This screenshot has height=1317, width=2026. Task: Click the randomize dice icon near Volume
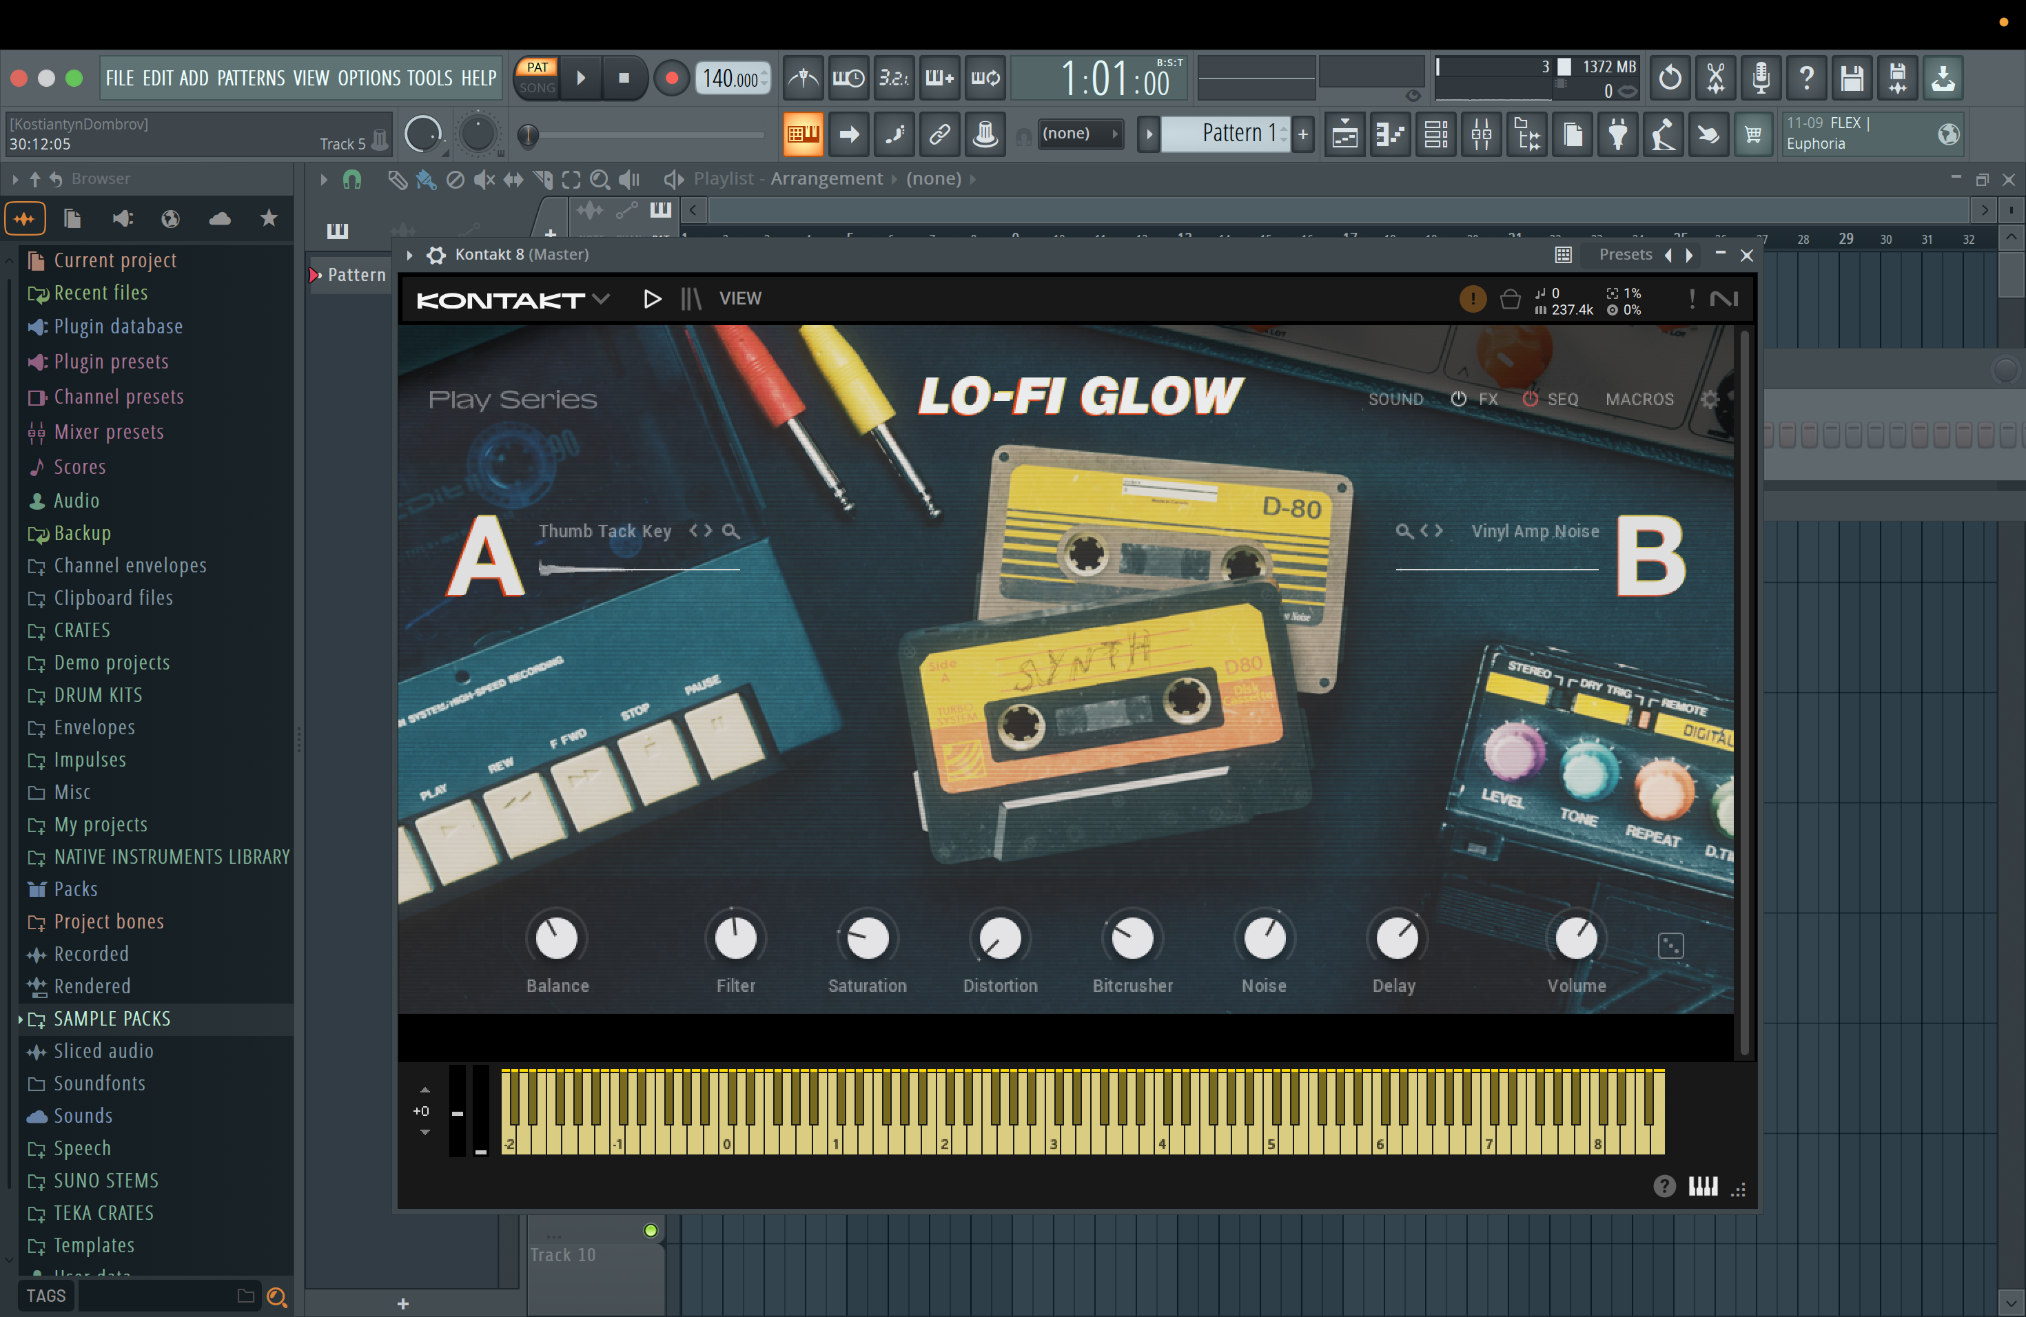coord(1670,945)
